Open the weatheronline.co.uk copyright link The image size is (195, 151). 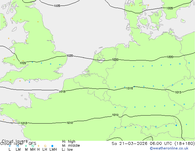pyautogui.click(x=169, y=148)
